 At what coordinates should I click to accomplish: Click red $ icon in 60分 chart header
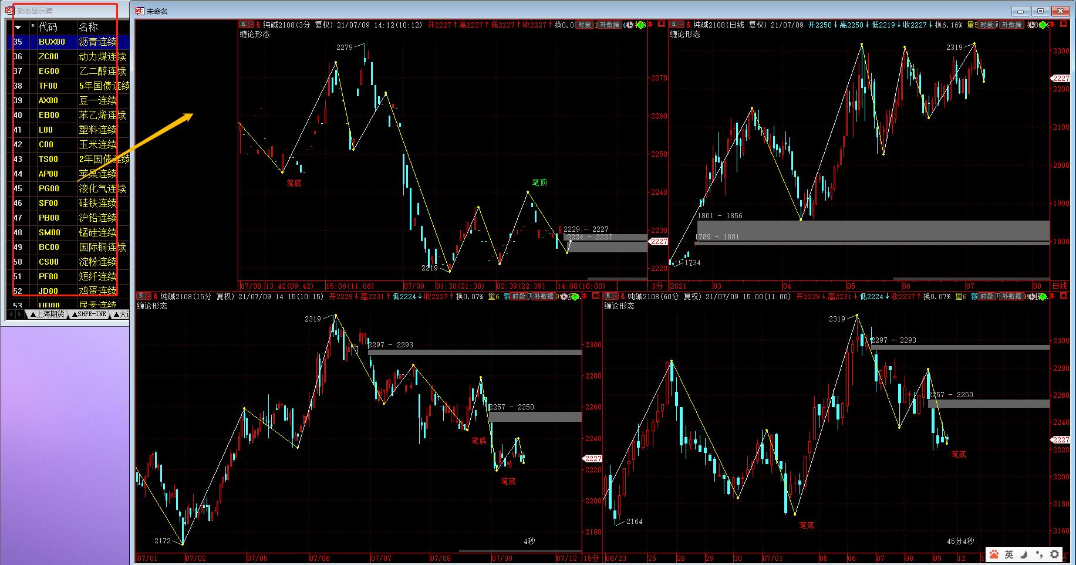(x=623, y=296)
